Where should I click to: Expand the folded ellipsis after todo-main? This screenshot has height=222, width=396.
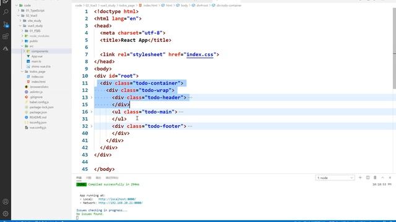tap(181, 112)
